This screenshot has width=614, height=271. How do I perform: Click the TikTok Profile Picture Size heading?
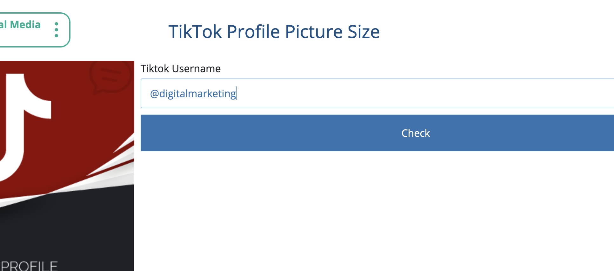(274, 32)
